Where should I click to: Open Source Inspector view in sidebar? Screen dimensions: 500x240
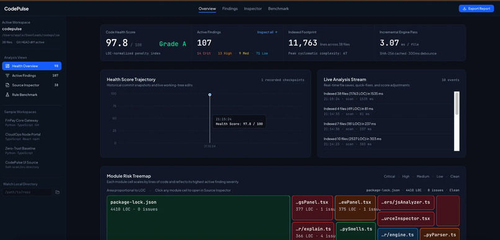click(x=32, y=85)
